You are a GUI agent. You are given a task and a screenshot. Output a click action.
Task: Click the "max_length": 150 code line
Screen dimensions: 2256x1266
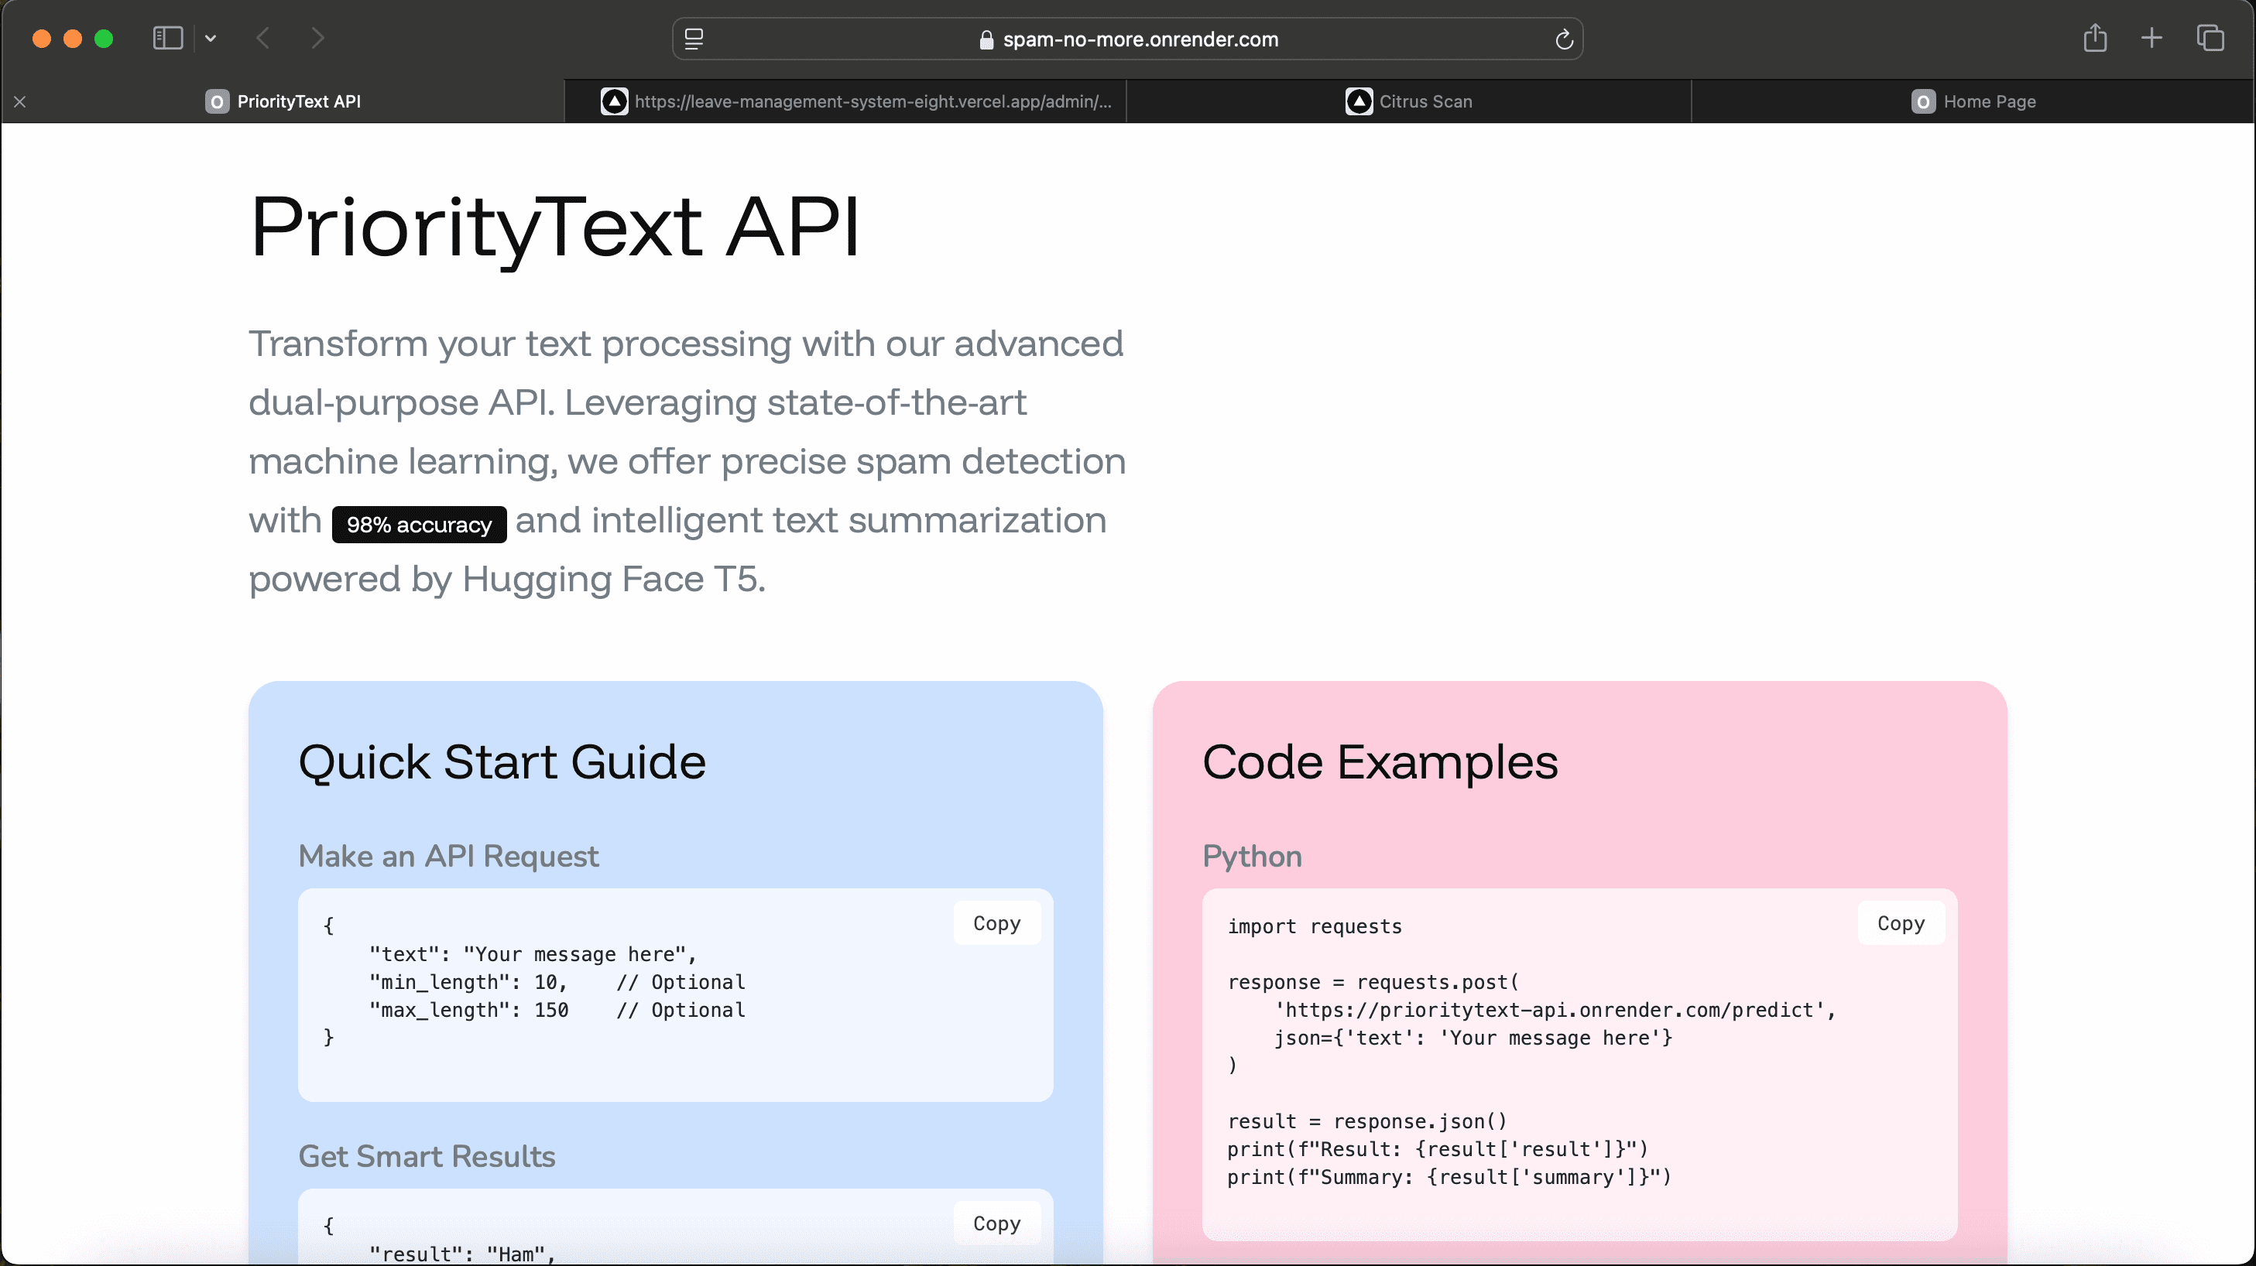557,1010
